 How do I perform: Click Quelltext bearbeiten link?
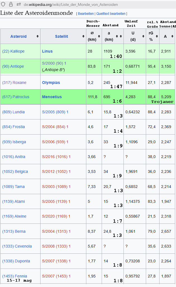click(111, 13)
